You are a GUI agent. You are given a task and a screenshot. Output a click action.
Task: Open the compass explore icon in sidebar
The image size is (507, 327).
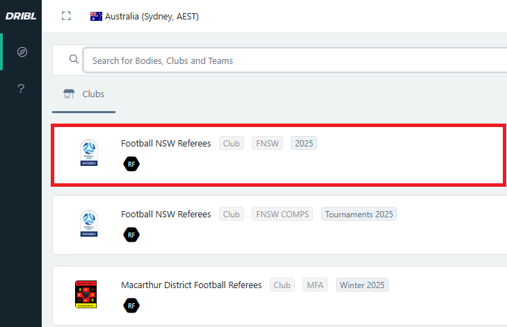(22, 52)
